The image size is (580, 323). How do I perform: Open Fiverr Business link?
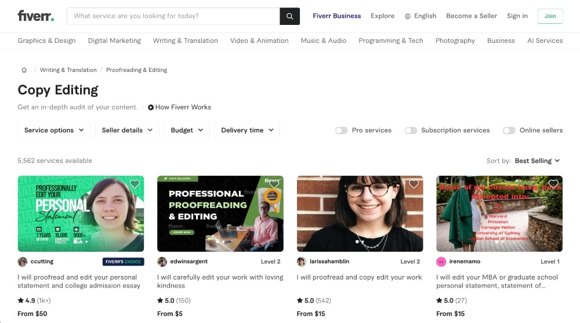(336, 16)
